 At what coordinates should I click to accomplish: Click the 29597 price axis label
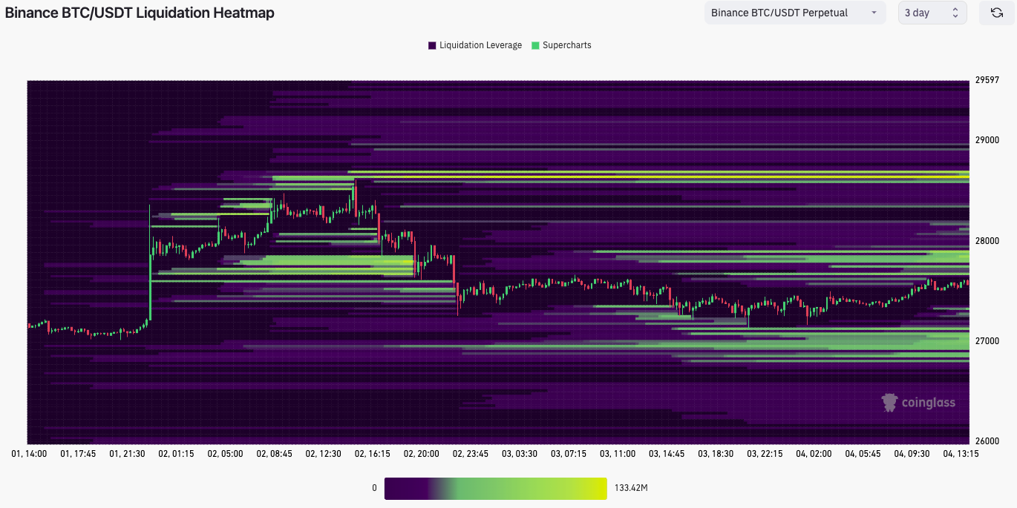click(x=987, y=80)
